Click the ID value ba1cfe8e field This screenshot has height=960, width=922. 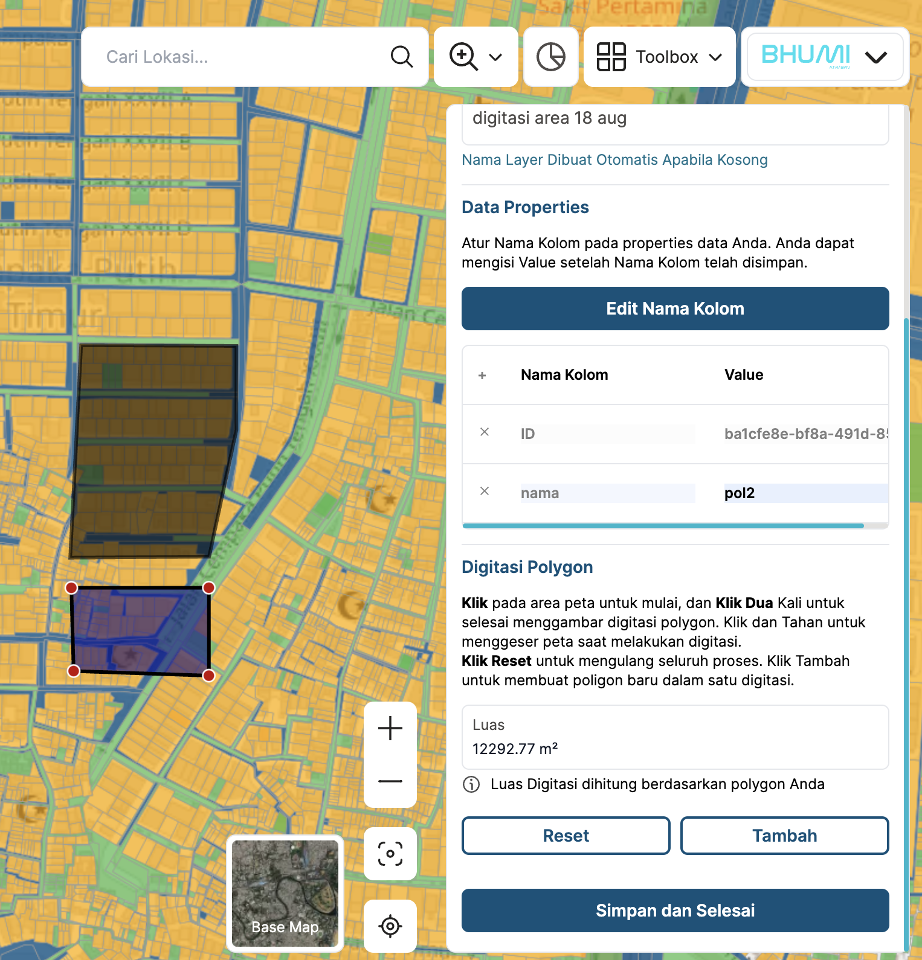click(805, 434)
